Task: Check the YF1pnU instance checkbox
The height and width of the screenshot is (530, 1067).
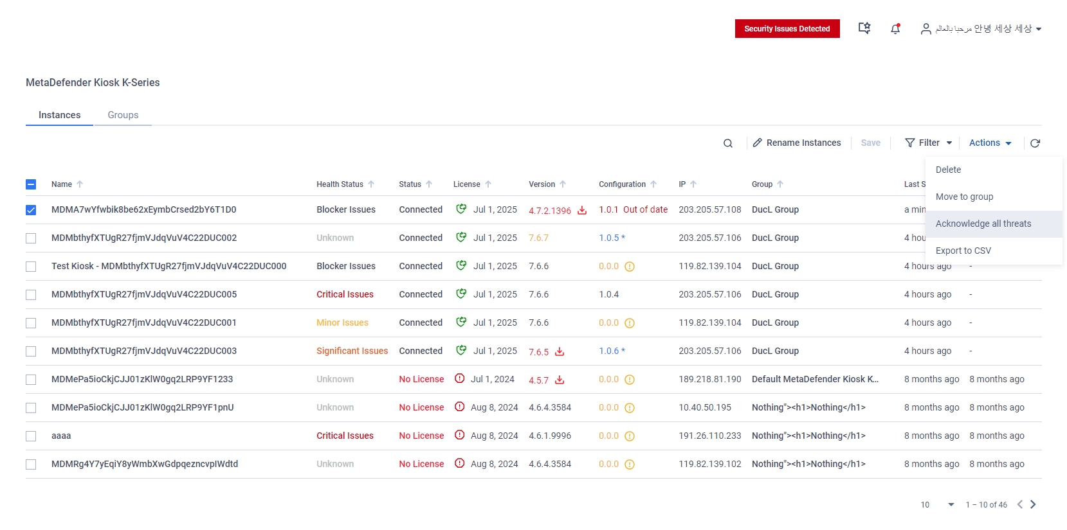Action: tap(31, 408)
